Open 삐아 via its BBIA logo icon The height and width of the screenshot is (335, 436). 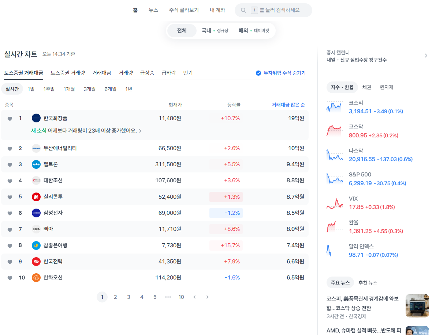tap(36, 229)
